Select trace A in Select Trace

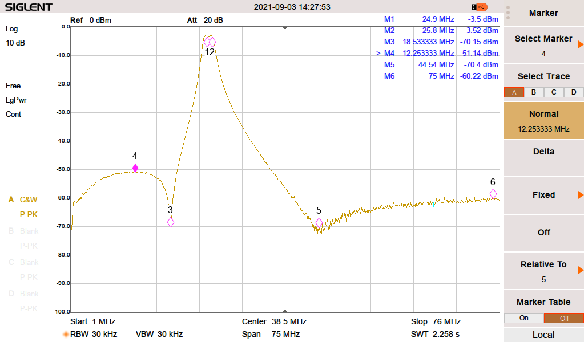(514, 92)
